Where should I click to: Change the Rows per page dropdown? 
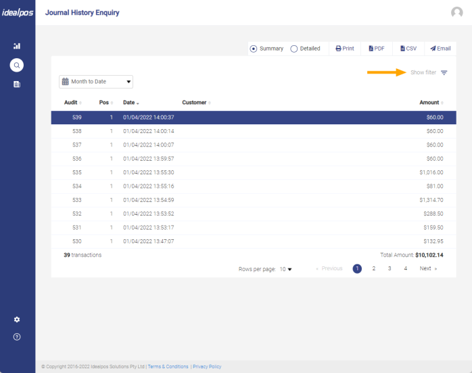(x=285, y=269)
